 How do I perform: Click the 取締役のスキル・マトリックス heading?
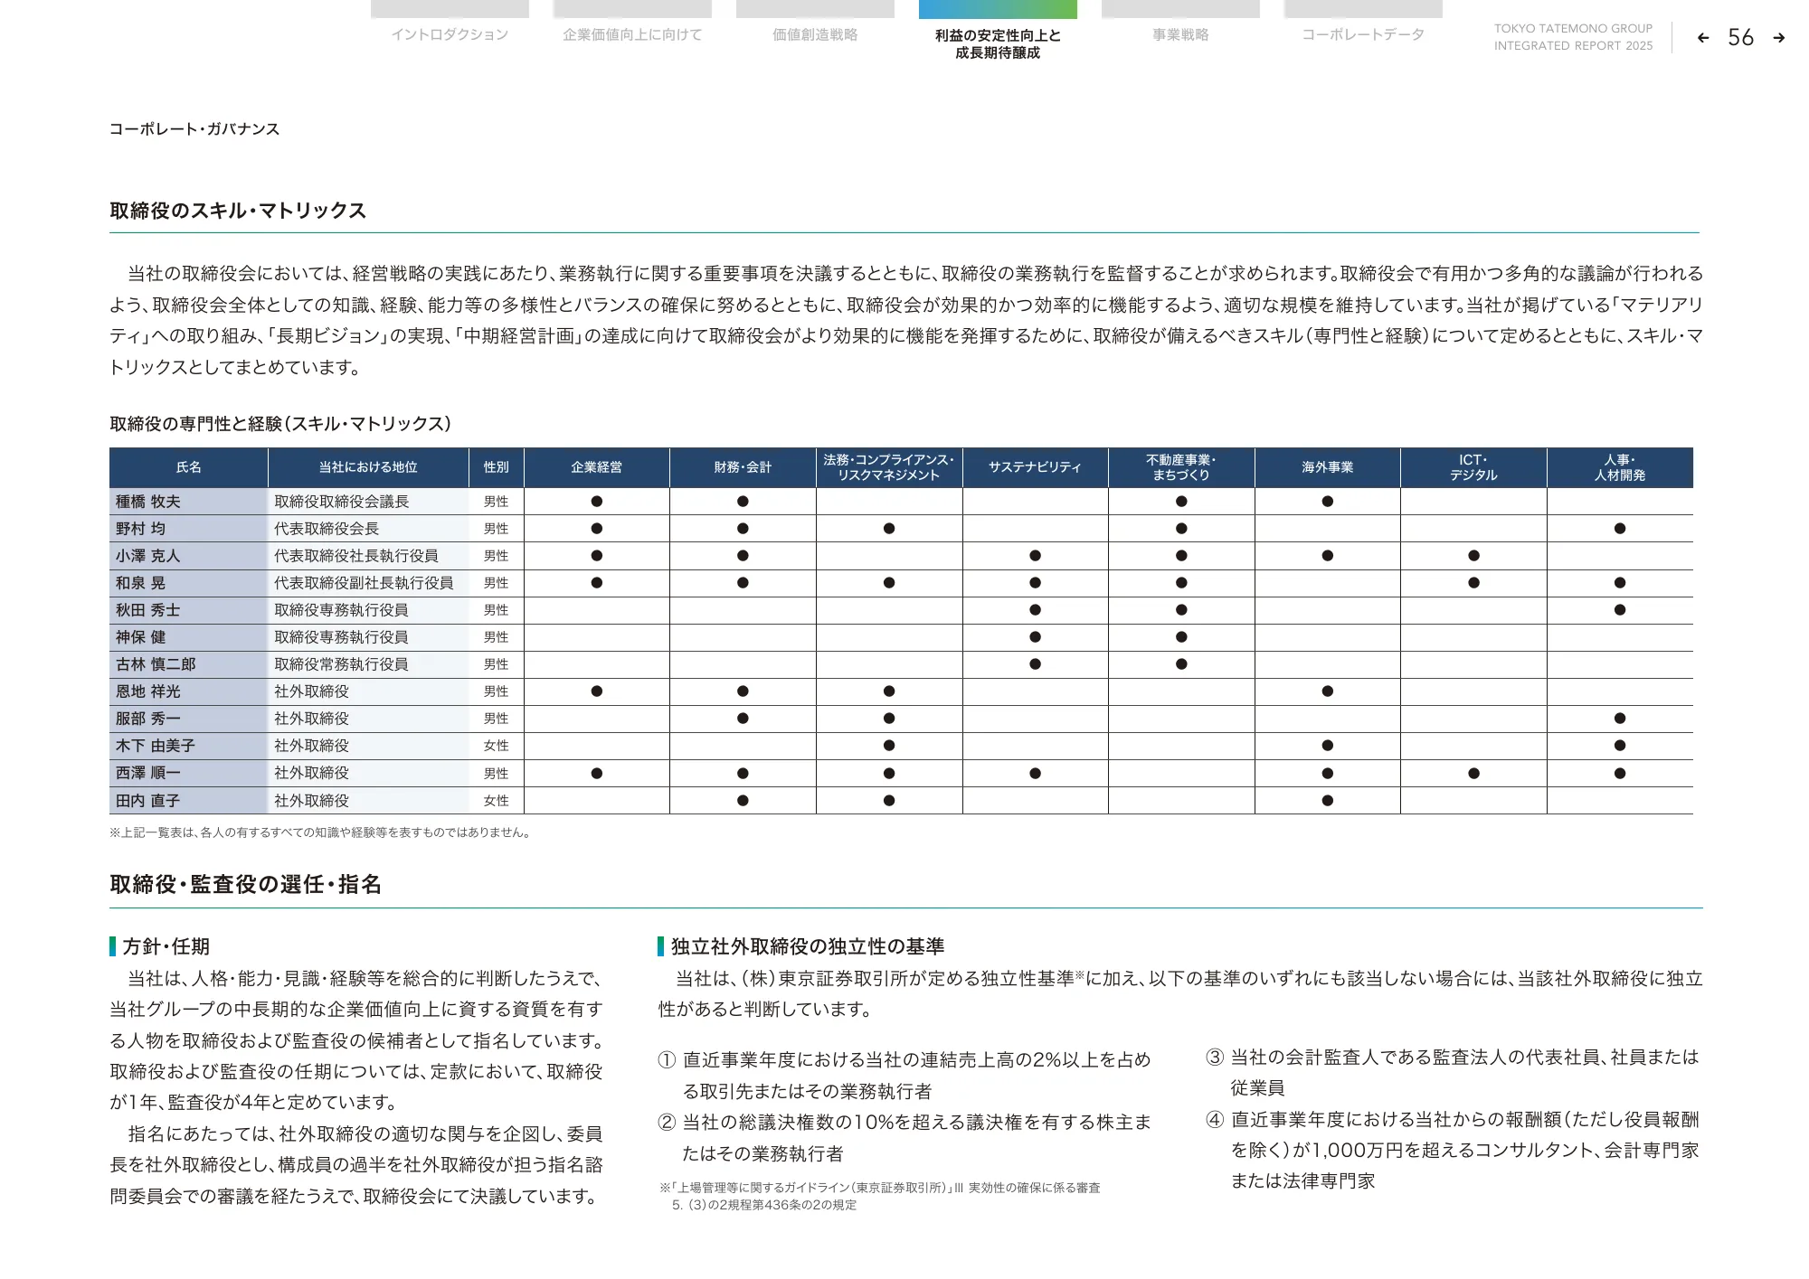pyautogui.click(x=238, y=211)
